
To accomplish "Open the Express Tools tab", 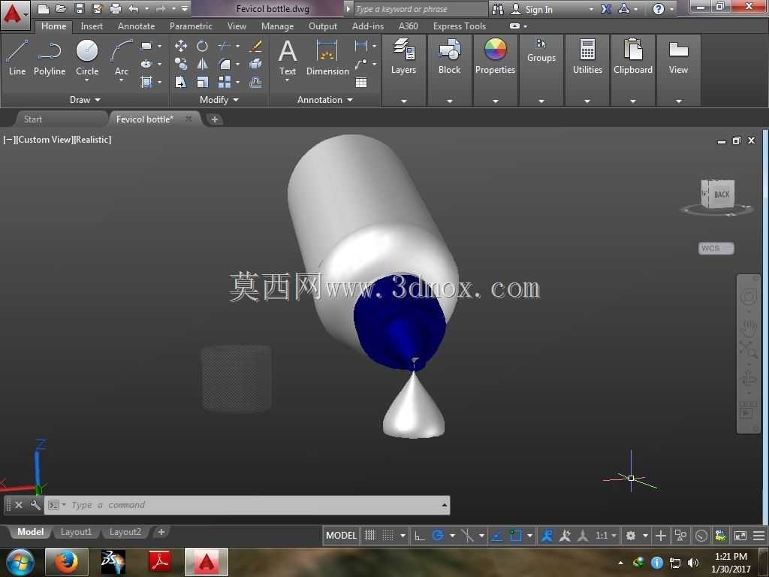I will point(459,26).
